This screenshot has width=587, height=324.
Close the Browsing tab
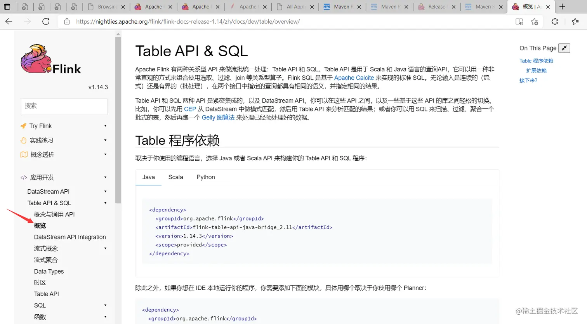(x=123, y=7)
